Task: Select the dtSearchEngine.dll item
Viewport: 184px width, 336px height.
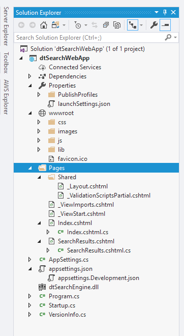Action: (x=74, y=287)
